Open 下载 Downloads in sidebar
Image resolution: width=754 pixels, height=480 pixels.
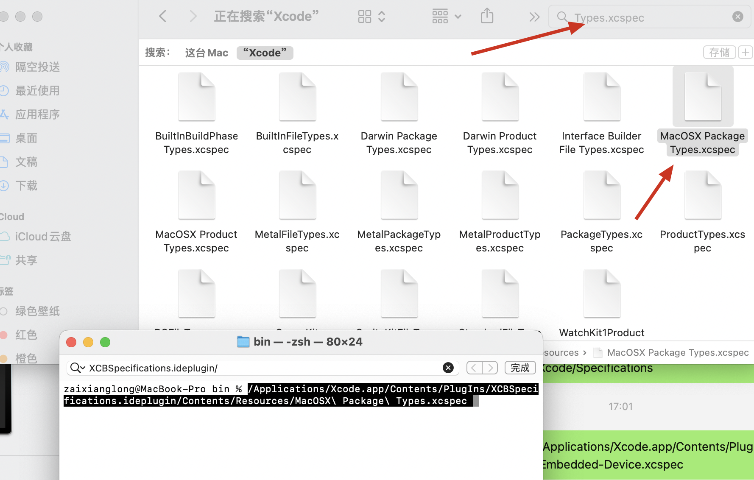(26, 186)
